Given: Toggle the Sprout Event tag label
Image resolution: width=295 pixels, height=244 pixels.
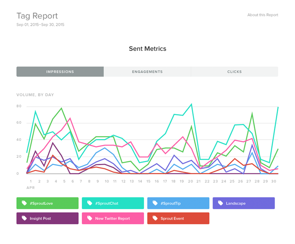Looking at the screenshot, I should pos(178,218).
